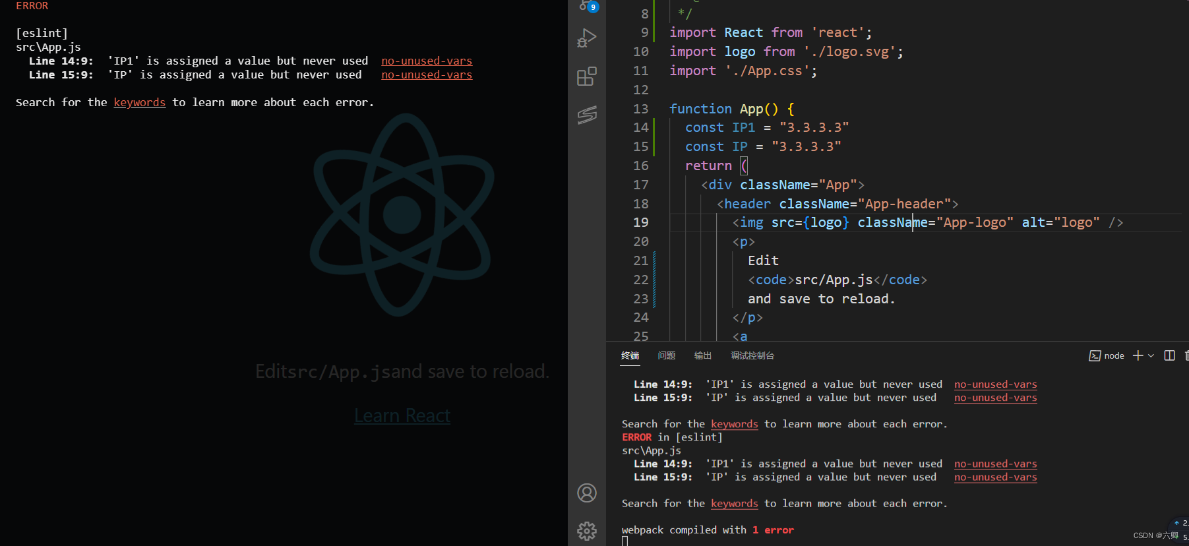
Task: Switch to the 终端 panel tab
Action: click(630, 355)
